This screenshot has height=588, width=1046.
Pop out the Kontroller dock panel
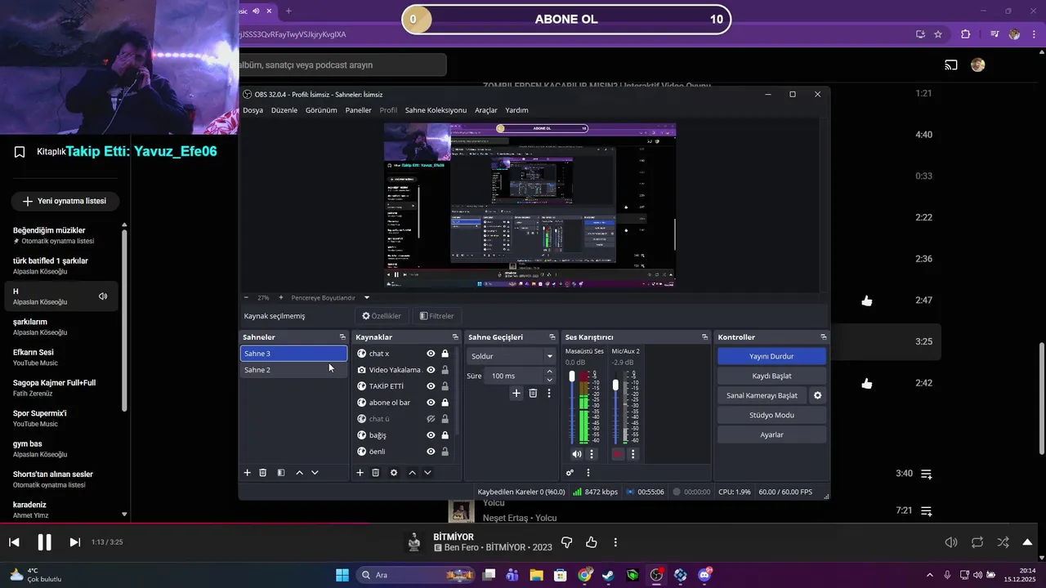coord(823,337)
